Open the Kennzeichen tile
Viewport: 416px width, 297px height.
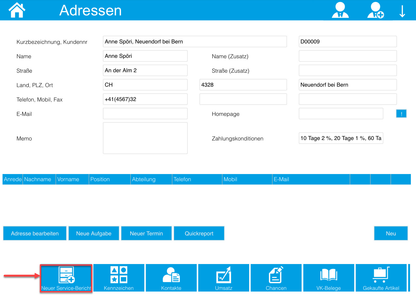[x=119, y=278]
